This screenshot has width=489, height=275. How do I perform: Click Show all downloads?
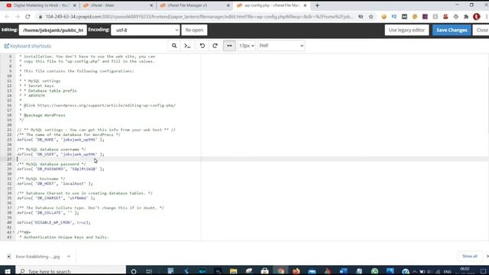470,257
